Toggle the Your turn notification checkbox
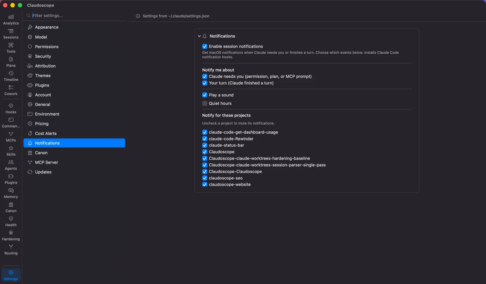This screenshot has height=284, width=486. coord(205,83)
